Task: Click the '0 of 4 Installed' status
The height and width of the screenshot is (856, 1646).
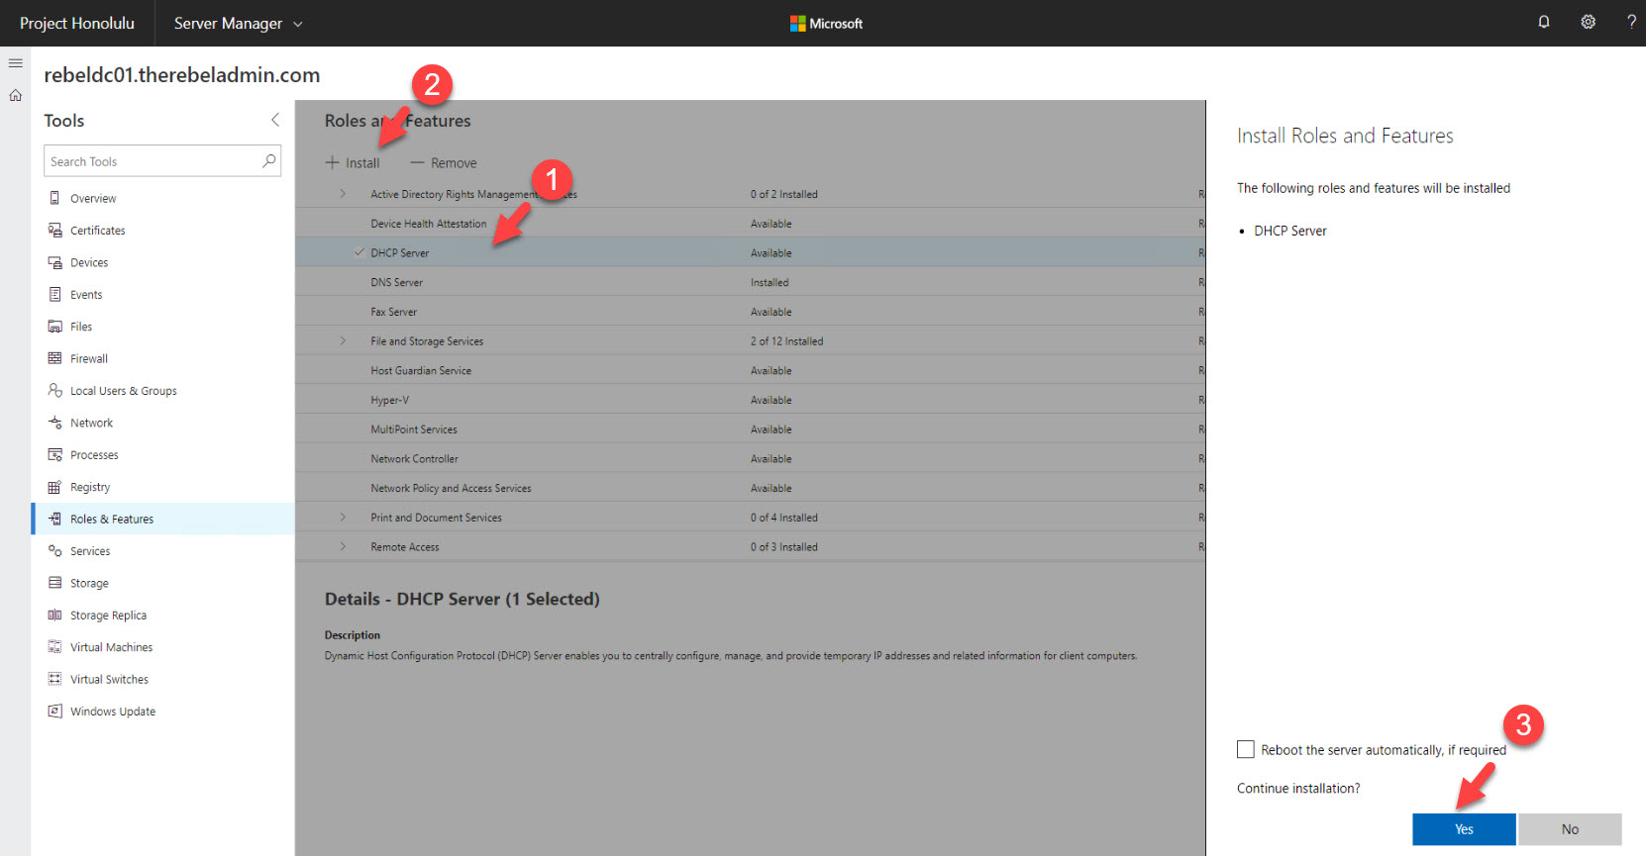Action: tap(783, 517)
